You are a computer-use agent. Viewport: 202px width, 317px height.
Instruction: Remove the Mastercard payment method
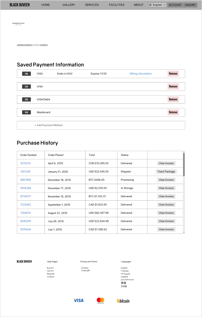(x=173, y=112)
